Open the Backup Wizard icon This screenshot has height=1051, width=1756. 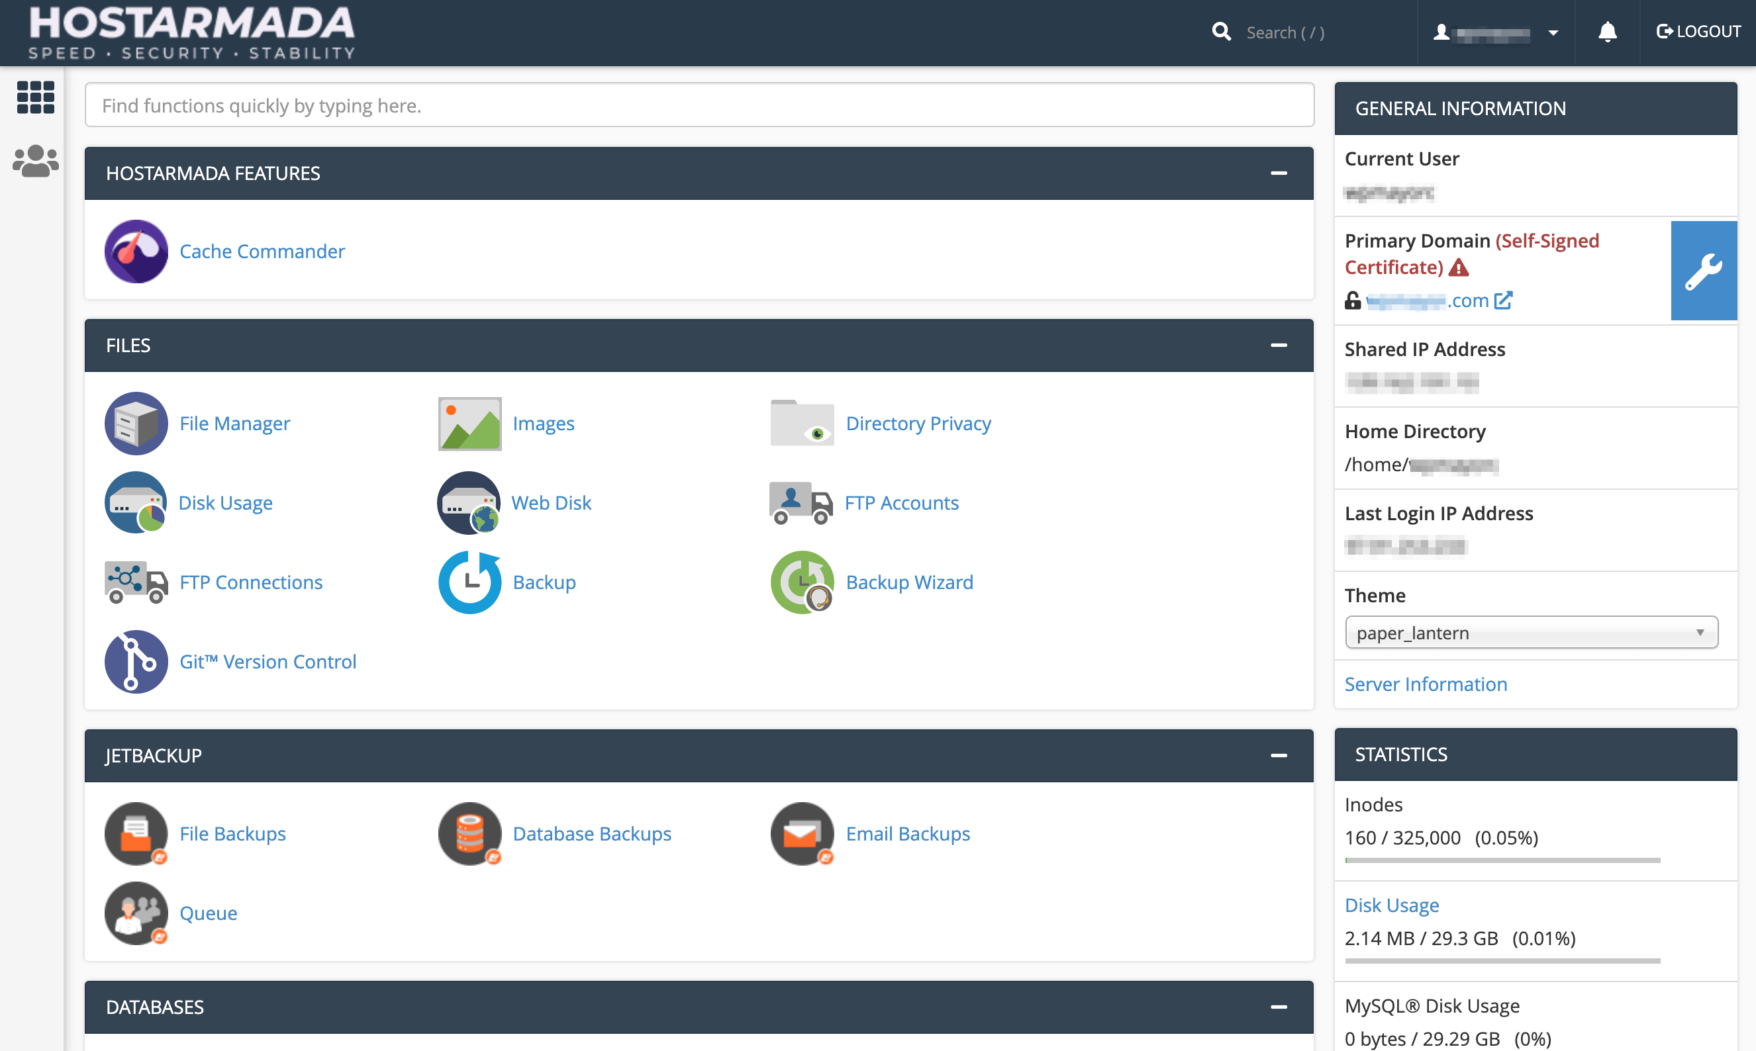pyautogui.click(x=802, y=582)
